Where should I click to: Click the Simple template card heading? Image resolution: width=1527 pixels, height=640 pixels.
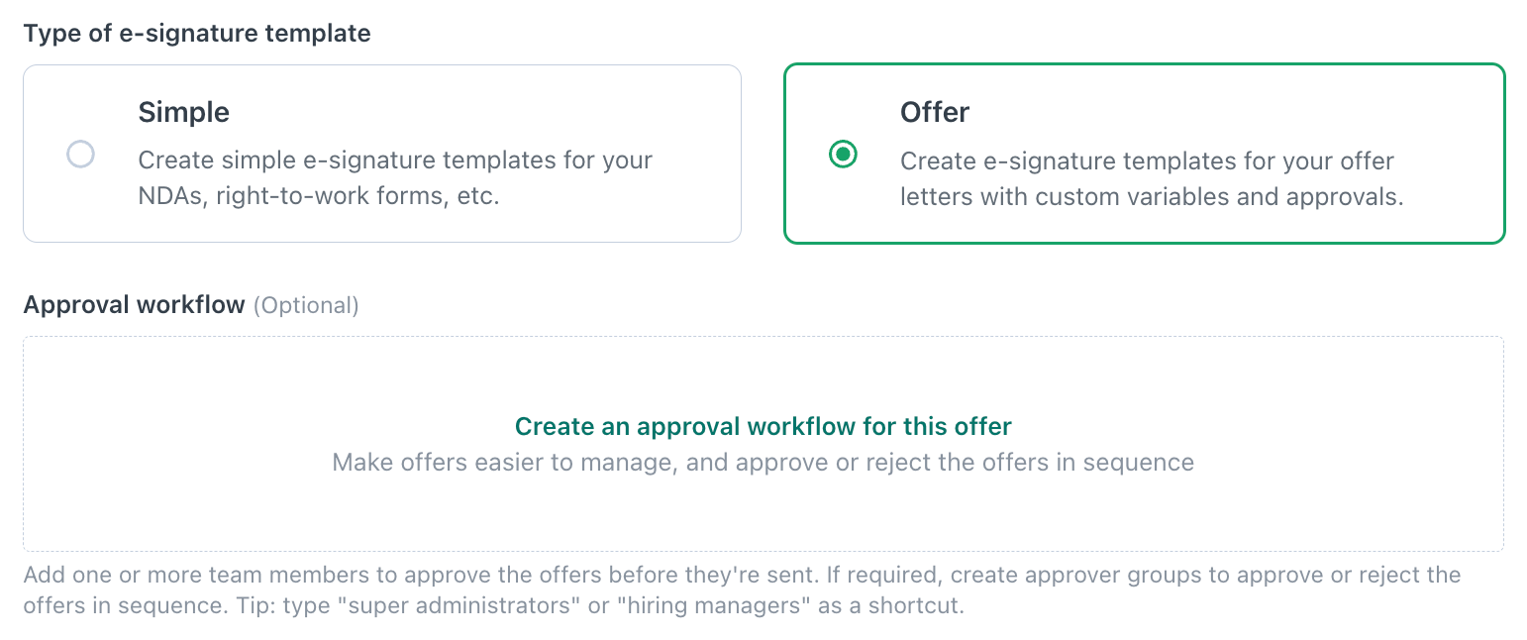pyautogui.click(x=183, y=112)
